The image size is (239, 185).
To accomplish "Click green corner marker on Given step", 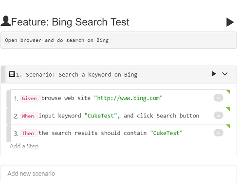I will (228, 91).
